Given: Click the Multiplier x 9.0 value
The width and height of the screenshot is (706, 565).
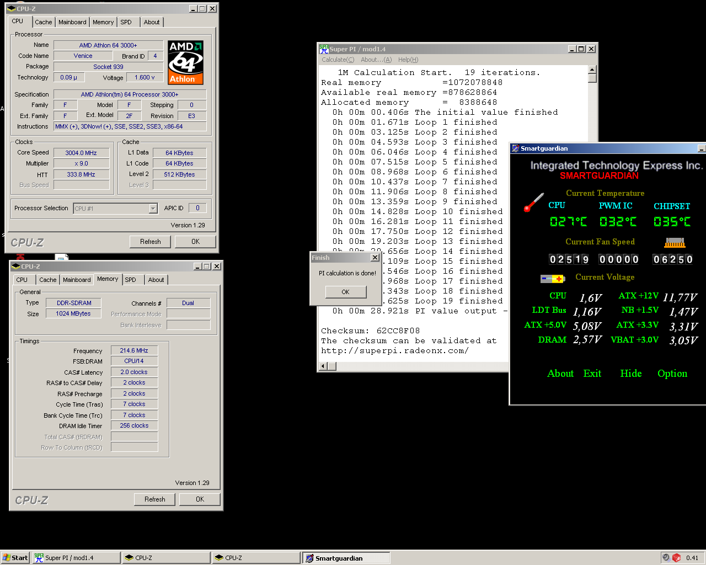Looking at the screenshot, I should 81,164.
